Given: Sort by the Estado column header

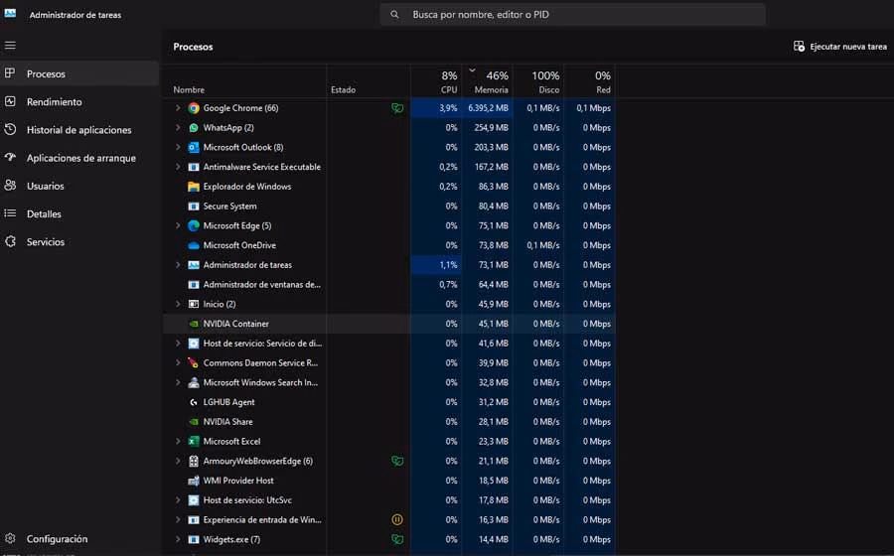Looking at the screenshot, I should [x=344, y=90].
